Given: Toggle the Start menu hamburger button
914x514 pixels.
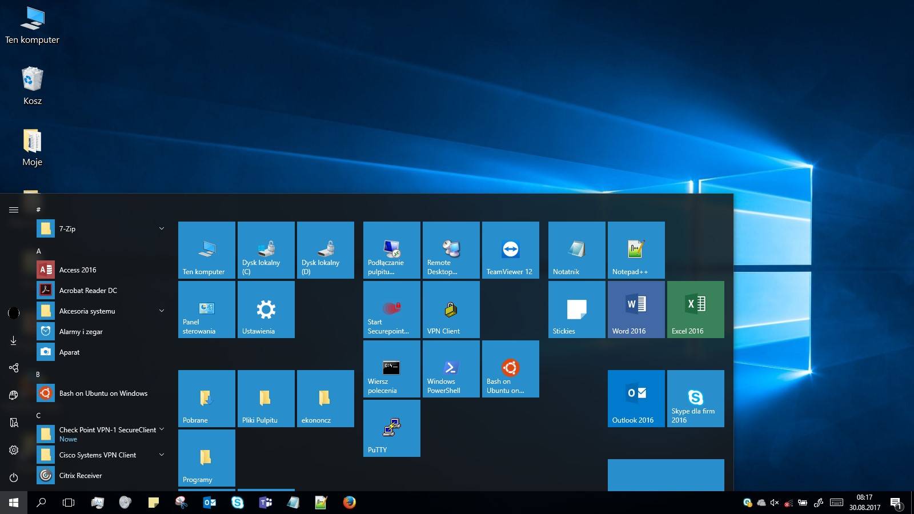Looking at the screenshot, I should pyautogui.click(x=14, y=210).
